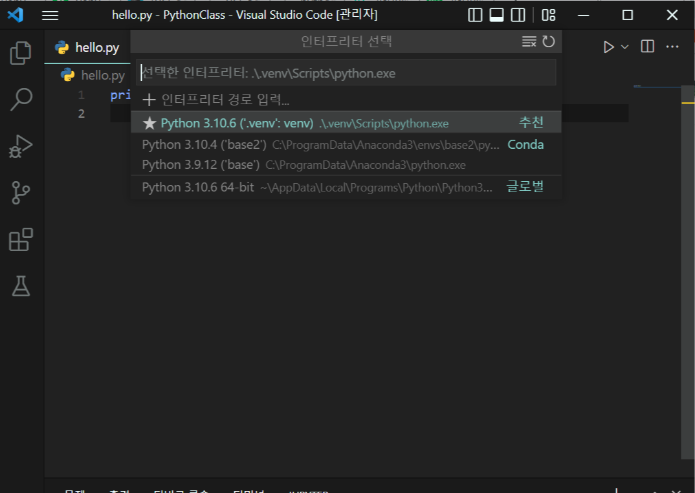
Task: Refresh the interpreter list
Action: pos(549,41)
